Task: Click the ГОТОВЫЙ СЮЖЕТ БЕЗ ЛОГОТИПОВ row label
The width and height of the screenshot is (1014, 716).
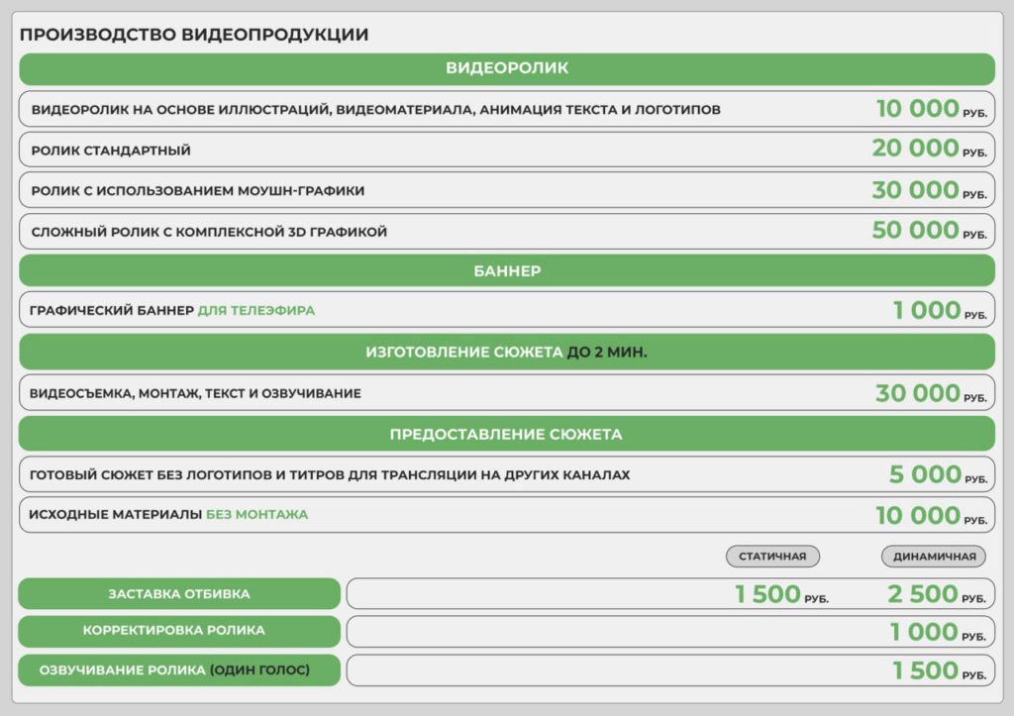Action: pos(330,475)
